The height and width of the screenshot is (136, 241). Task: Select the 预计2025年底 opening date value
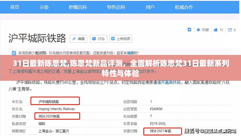(50, 116)
